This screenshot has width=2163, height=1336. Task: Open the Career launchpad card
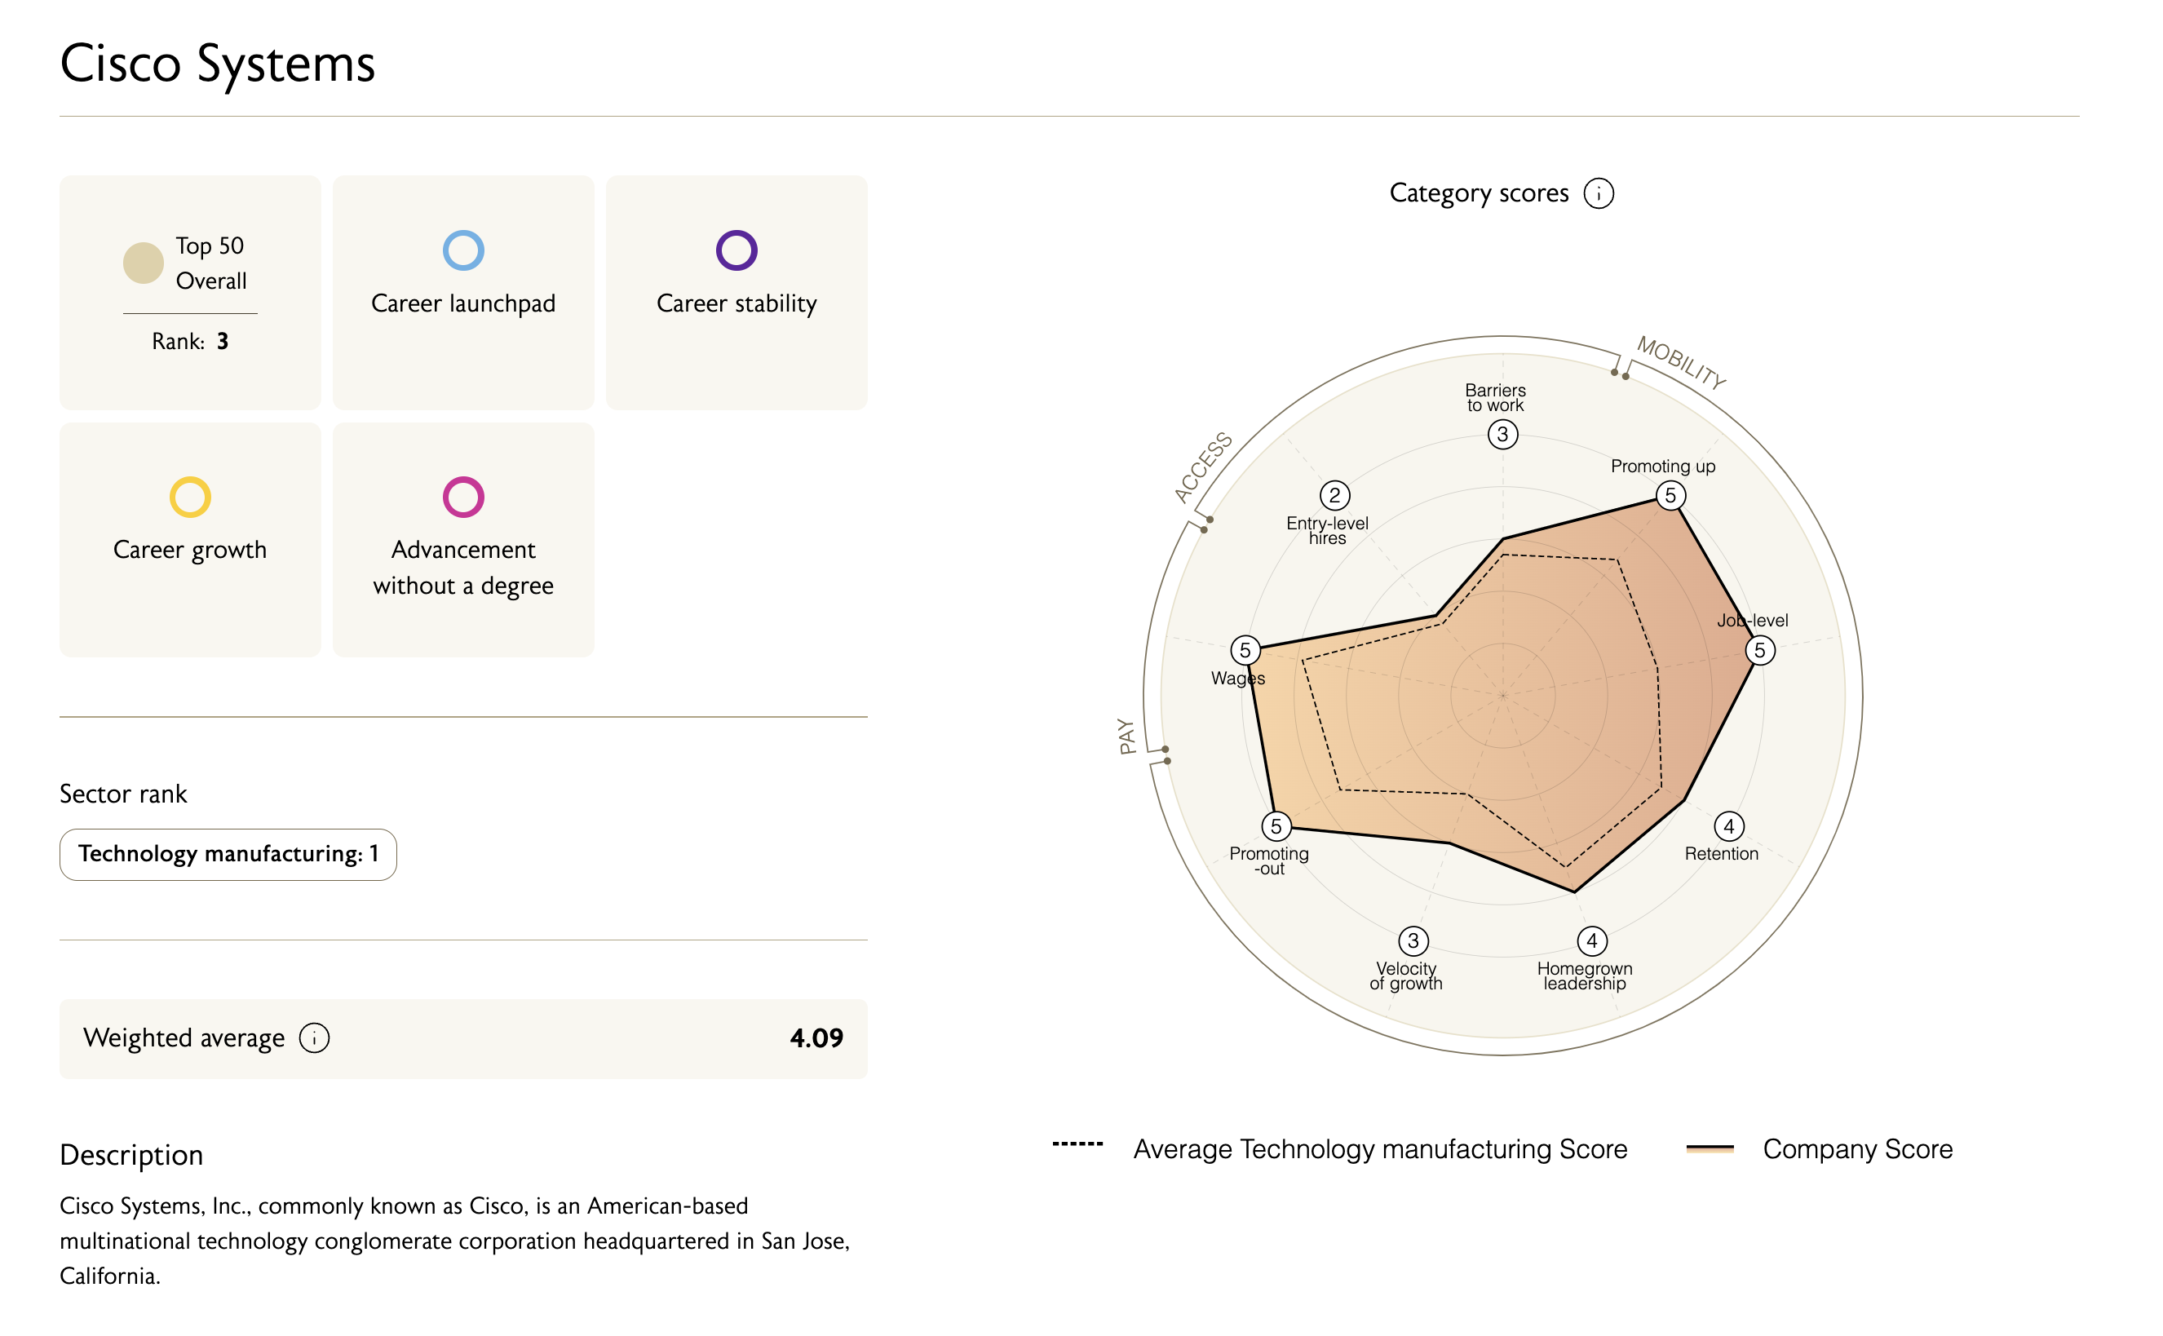point(463,292)
